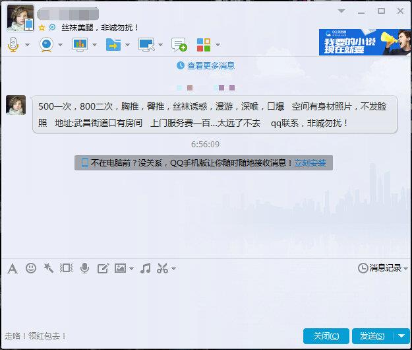The height and width of the screenshot is (350, 412).
Task: Click the phone icon in the install notice
Action: click(84, 163)
